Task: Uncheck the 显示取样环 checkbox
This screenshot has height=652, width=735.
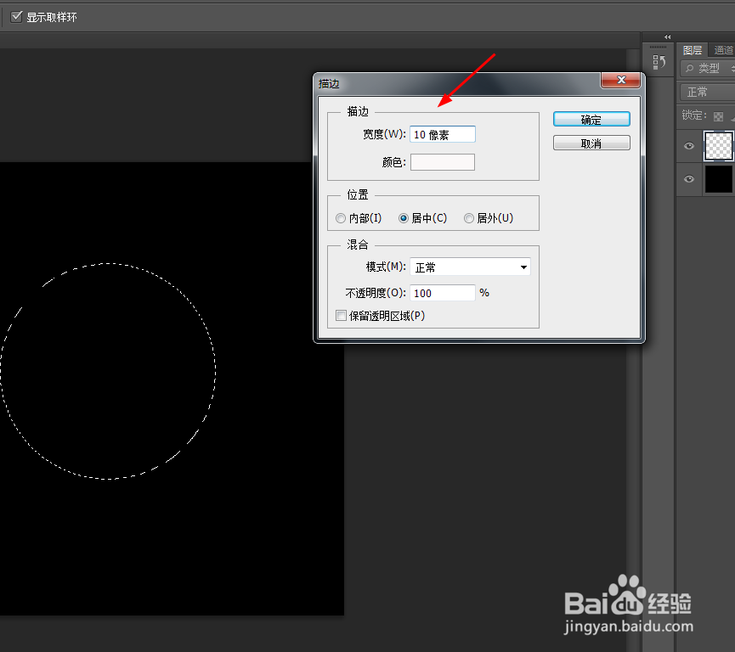Action: 16,15
